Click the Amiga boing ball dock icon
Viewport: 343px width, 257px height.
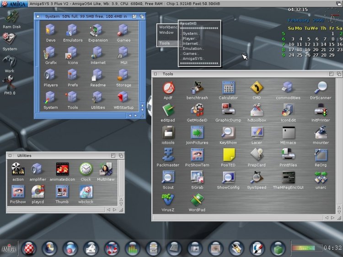(x=29, y=249)
